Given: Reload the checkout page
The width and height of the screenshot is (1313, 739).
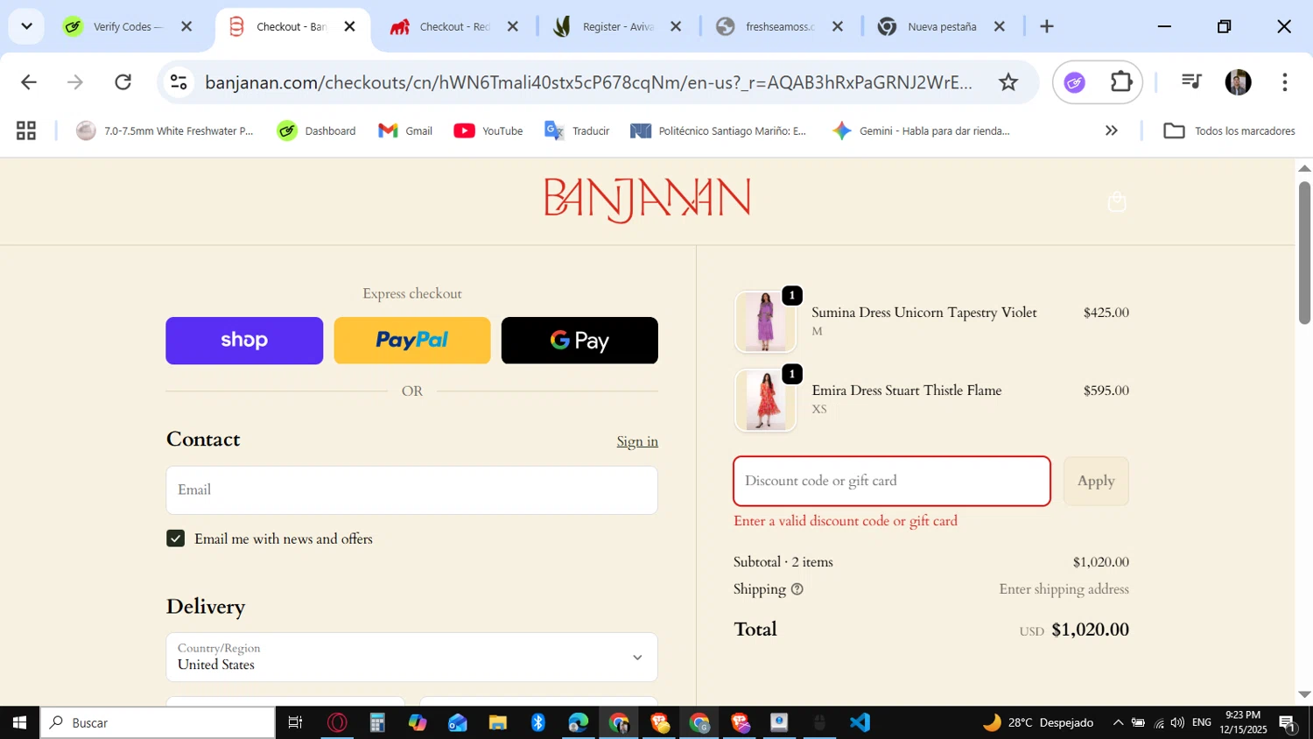Looking at the screenshot, I should [x=123, y=82].
